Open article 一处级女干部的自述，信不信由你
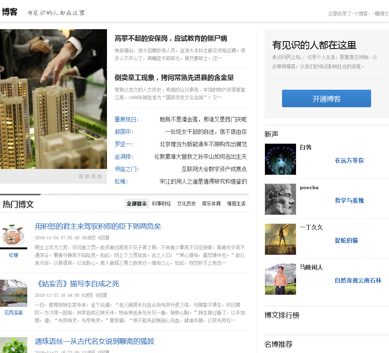389x353 pixels. (x=206, y=132)
